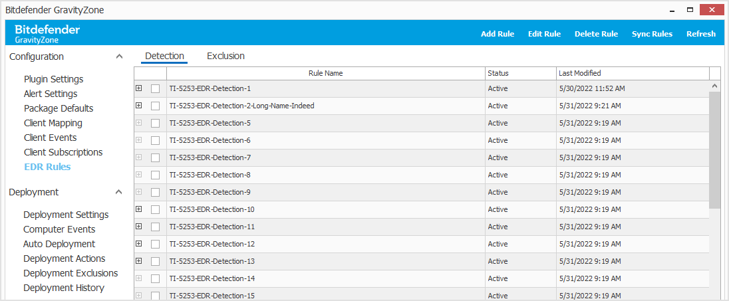Open the Detection tab
The image size is (729, 301).
pyautogui.click(x=164, y=56)
